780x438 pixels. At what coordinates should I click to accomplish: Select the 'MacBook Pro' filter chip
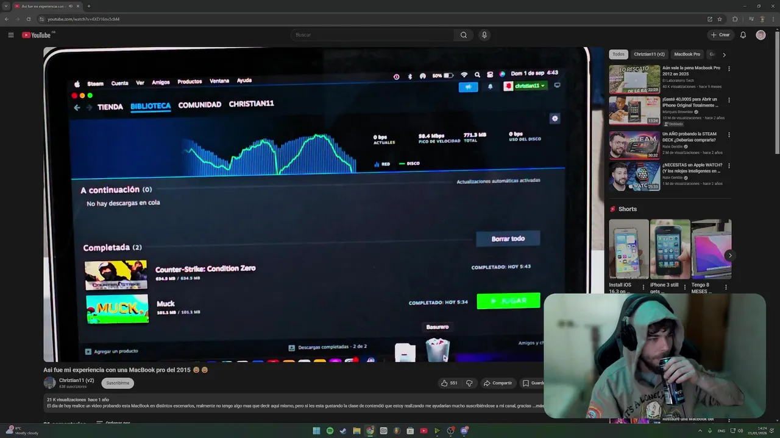(x=687, y=54)
